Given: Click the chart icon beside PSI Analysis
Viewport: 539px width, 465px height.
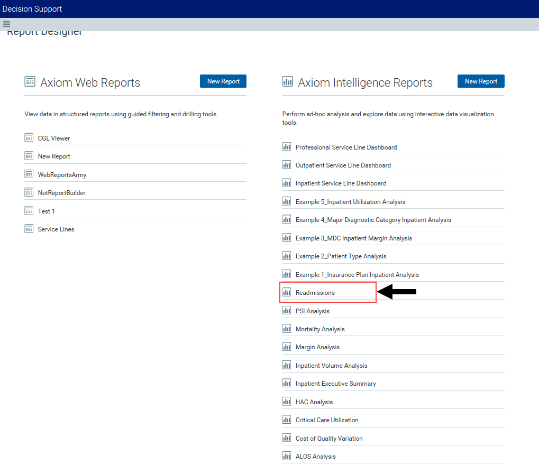Looking at the screenshot, I should [x=287, y=311].
